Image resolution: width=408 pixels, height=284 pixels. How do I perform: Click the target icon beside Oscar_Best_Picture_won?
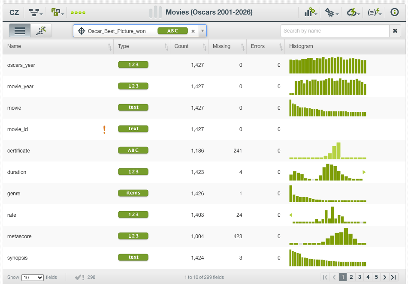[x=81, y=30]
